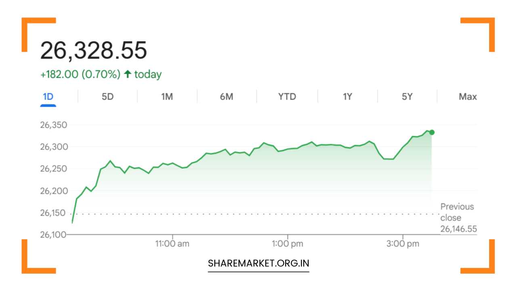Image resolution: width=517 pixels, height=291 pixels.
Task: Select the 5D time range tab
Action: point(107,97)
